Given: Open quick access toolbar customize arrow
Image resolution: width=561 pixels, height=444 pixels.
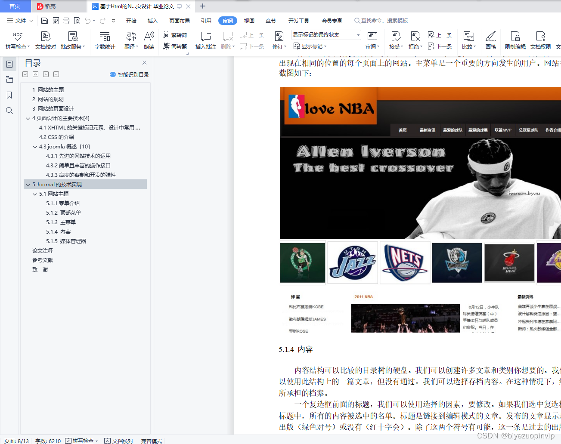Looking at the screenshot, I should tap(113, 21).
